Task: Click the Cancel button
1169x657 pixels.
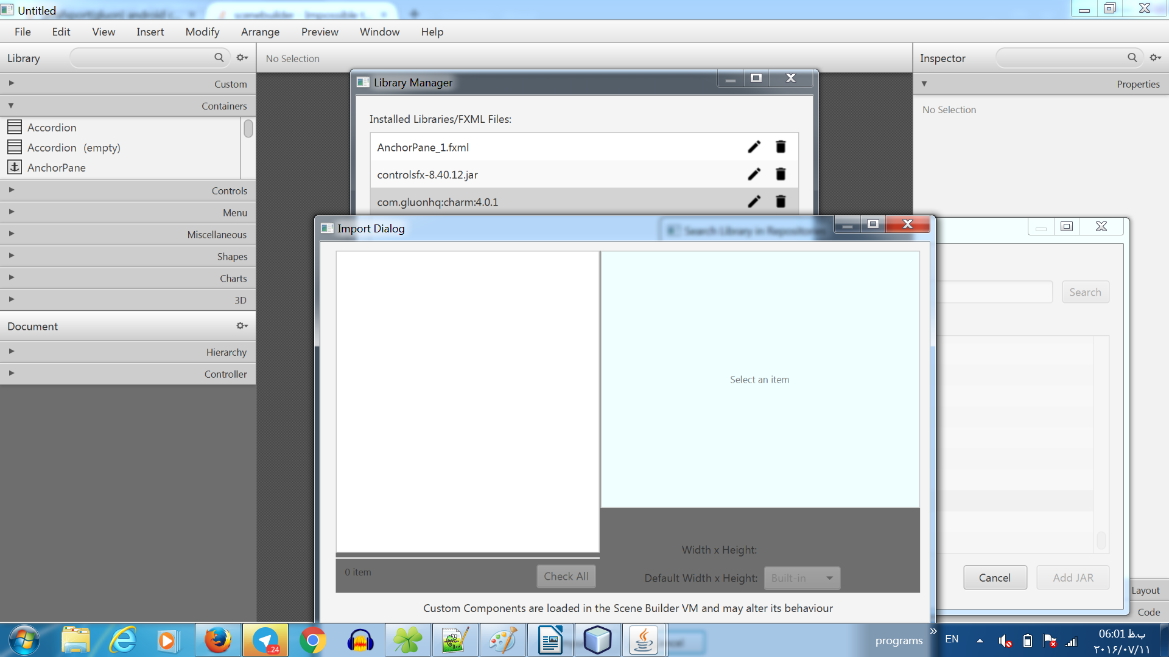Action: [x=994, y=577]
